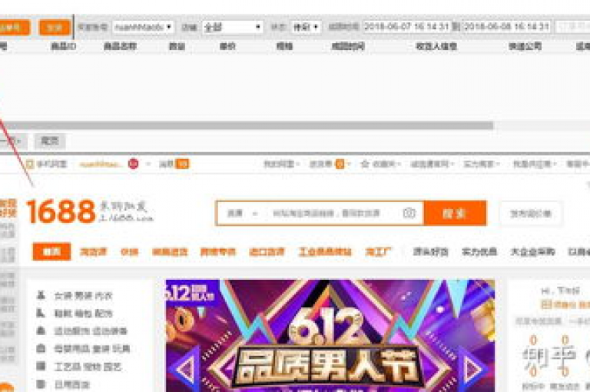Click the clothing icon beside 女装 男装 内衣
Viewport: 590px width, 392px height.
(x=41, y=295)
